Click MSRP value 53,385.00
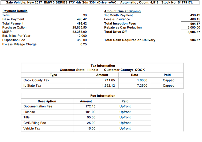Viewport: 202px width, 142px height. (x=80, y=32)
